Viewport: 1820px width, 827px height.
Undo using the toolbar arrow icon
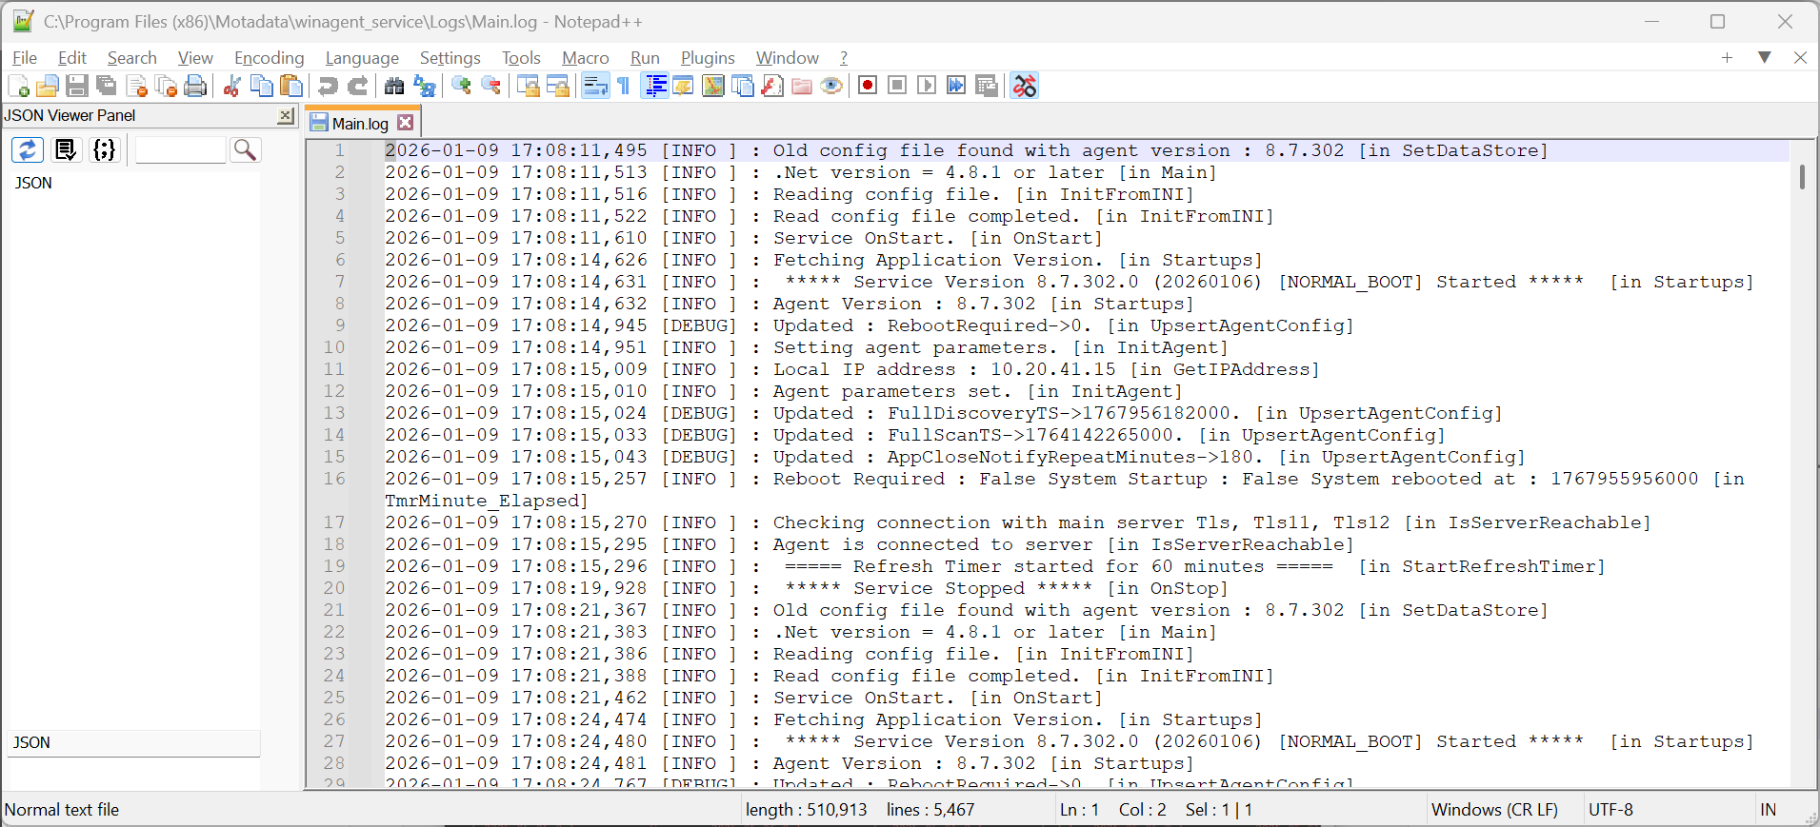[328, 87]
